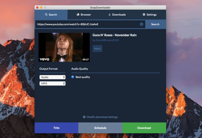Open the Audio output format dropdown
Image resolution: width=202 pixels, height=138 pixels.
pos(53,77)
